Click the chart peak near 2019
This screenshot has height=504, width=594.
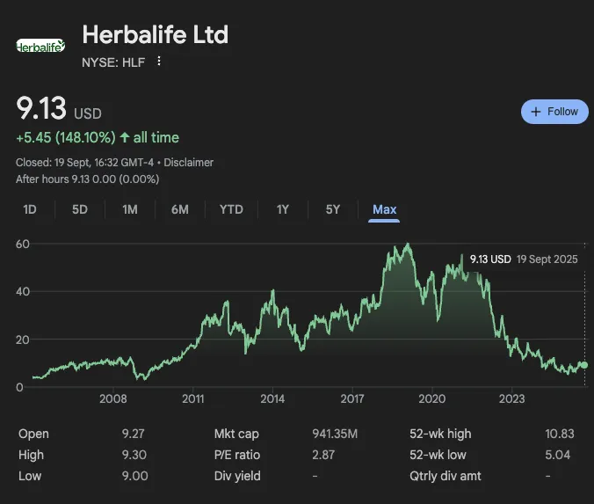pos(408,245)
